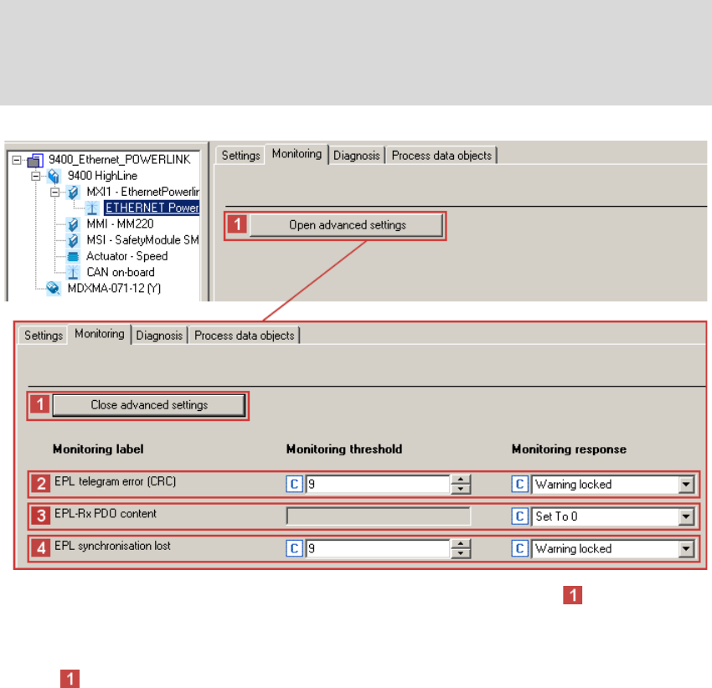This screenshot has width=712, height=688.
Task: Click C icon beside synchronisation lost response
Action: 520,548
